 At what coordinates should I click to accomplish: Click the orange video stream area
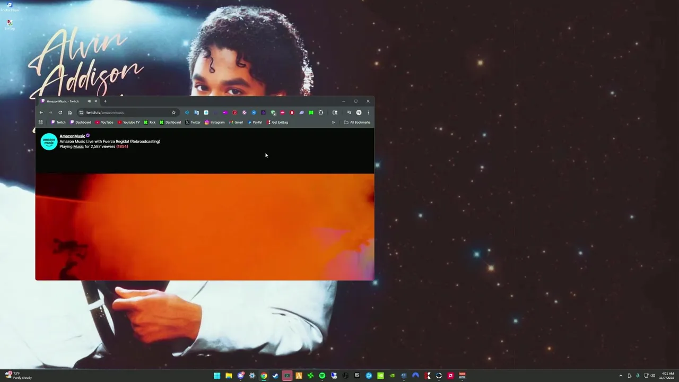pyautogui.click(x=205, y=227)
